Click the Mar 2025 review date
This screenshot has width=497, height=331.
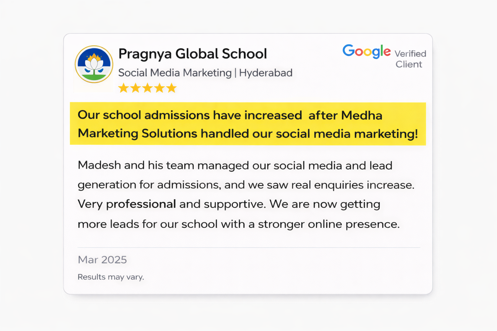tap(102, 260)
